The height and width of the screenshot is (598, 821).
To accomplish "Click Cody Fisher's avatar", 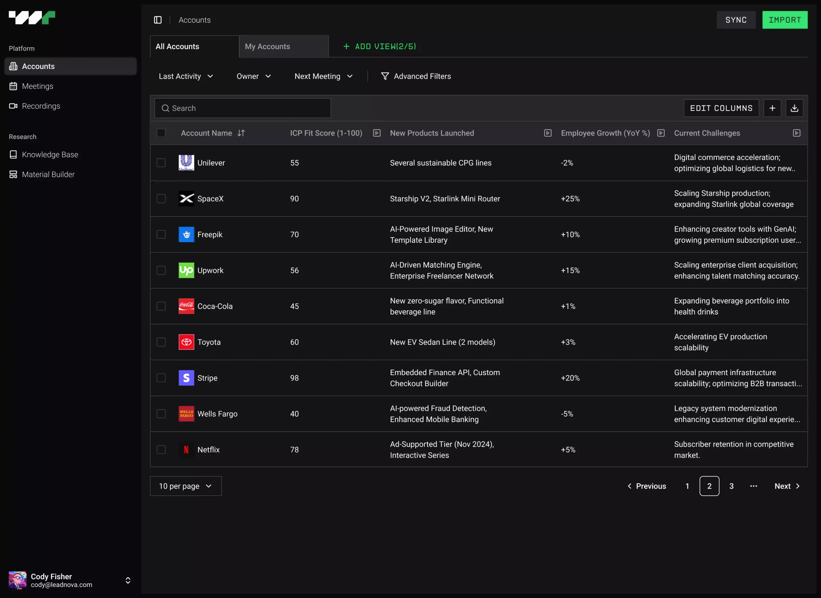I will 17,580.
